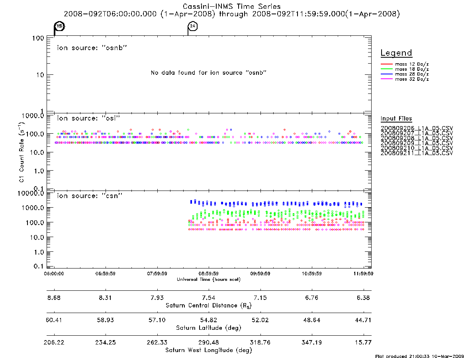Click the 8.68 central distance value
This screenshot has width=464, height=358.
click(54, 298)
